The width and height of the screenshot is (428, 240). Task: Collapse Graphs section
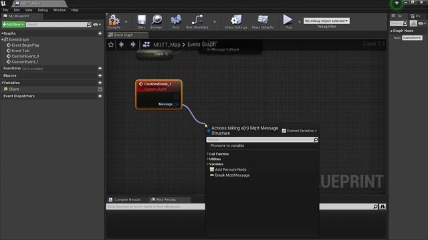[x=2, y=33]
